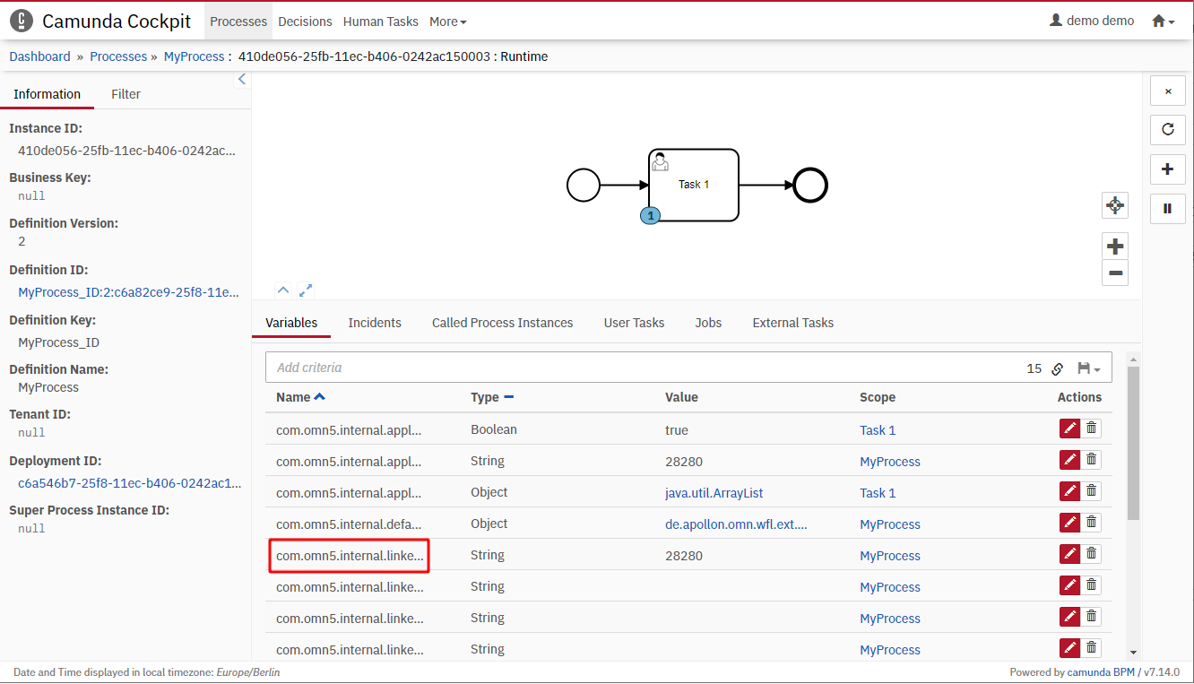1194x684 pixels.
Task: Switch to the Incidents tab
Action: pyautogui.click(x=375, y=323)
